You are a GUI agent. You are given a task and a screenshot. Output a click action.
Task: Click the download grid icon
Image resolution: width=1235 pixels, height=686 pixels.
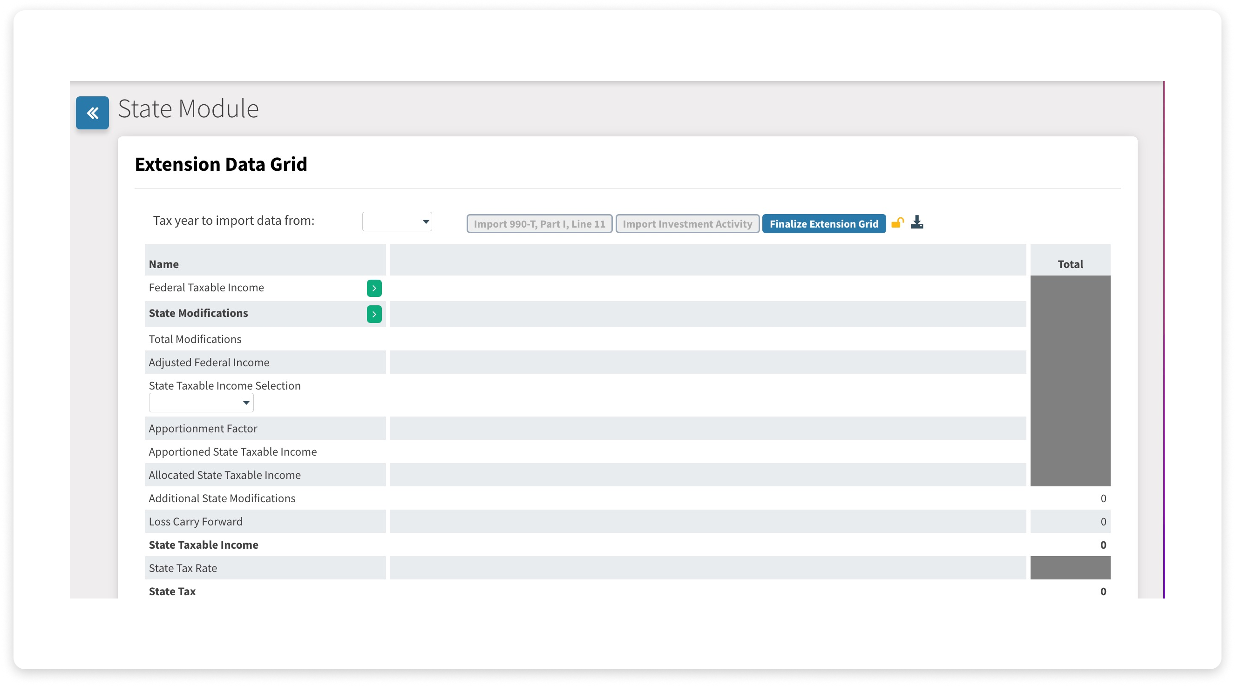click(x=916, y=222)
